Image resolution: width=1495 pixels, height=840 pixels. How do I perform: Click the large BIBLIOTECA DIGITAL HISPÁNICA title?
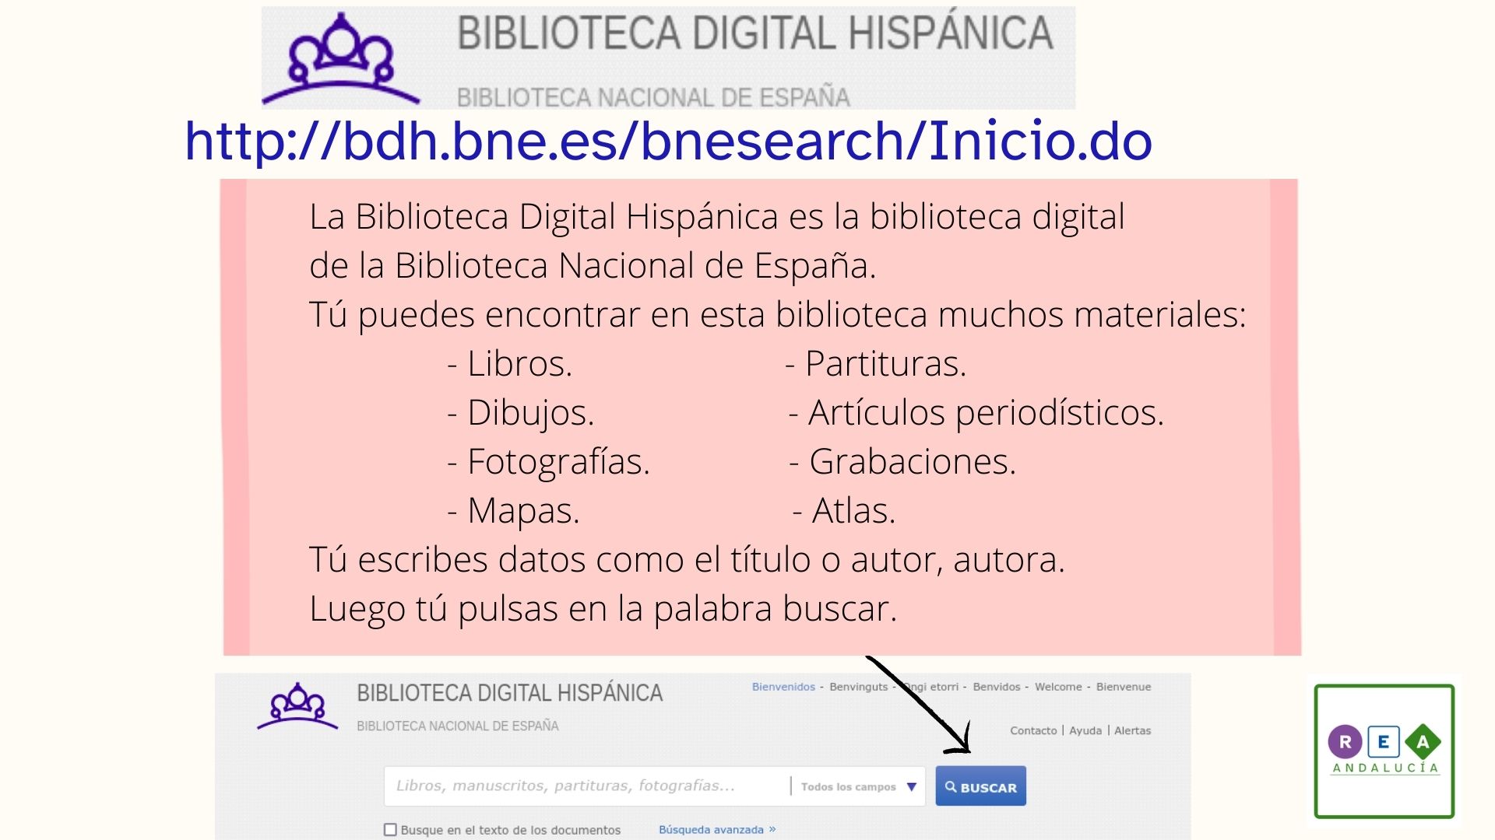click(x=755, y=33)
